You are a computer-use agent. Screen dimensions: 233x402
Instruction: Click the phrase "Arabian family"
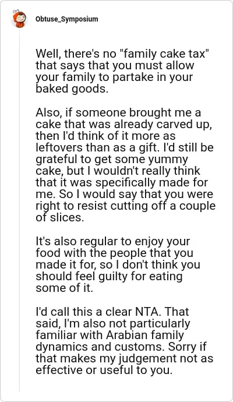tap(145, 335)
